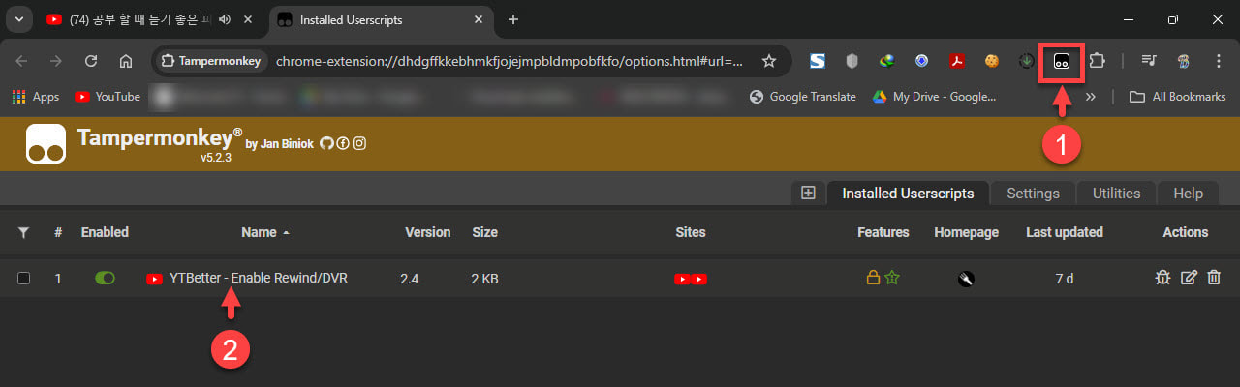
Task: Sort by the Last updated column header
Action: 1065,232
